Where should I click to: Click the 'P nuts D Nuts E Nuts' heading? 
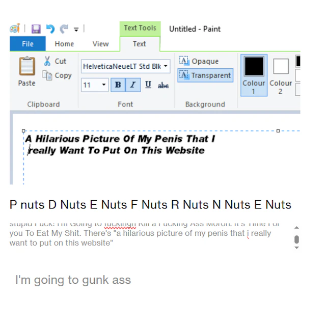pyautogui.click(x=150, y=205)
